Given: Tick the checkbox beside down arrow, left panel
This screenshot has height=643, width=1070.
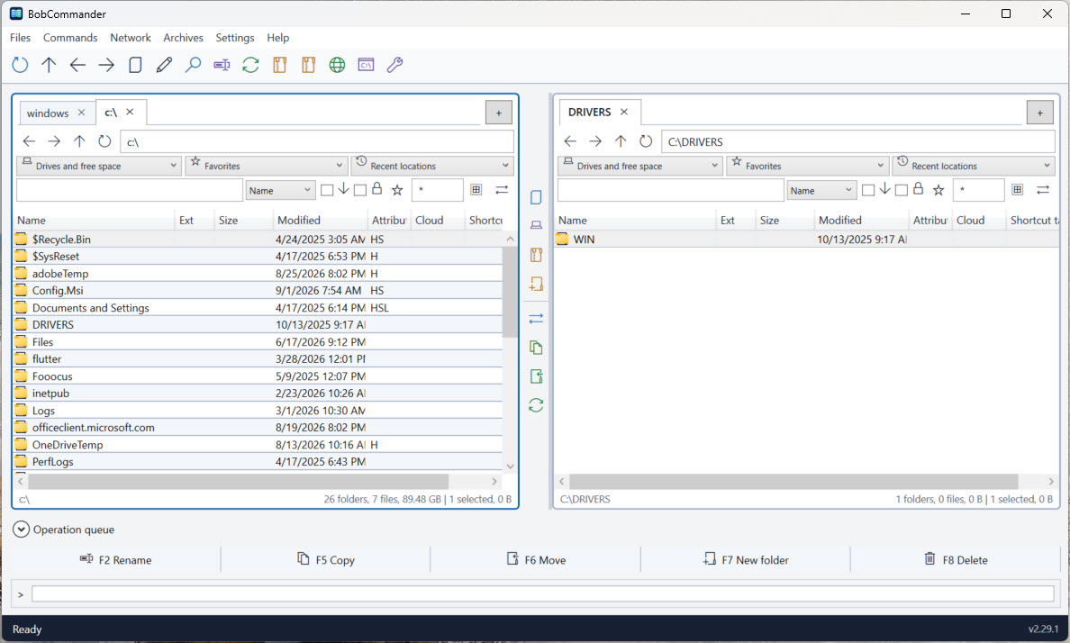Looking at the screenshot, I should coord(327,190).
